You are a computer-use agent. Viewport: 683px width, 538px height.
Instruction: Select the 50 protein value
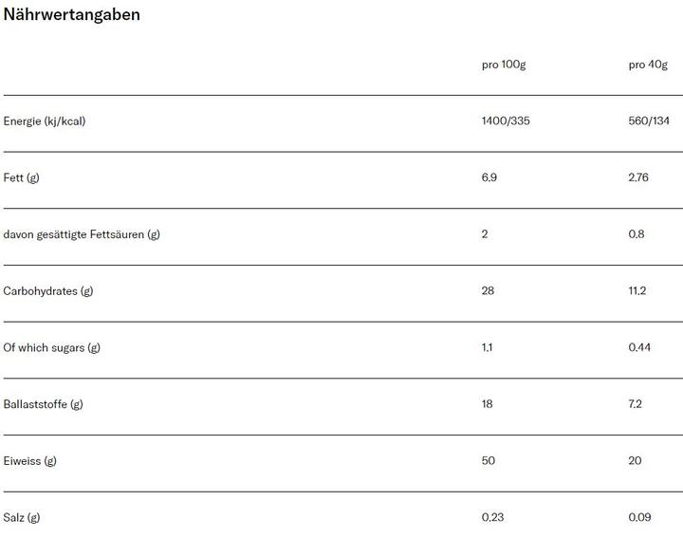[x=488, y=460]
